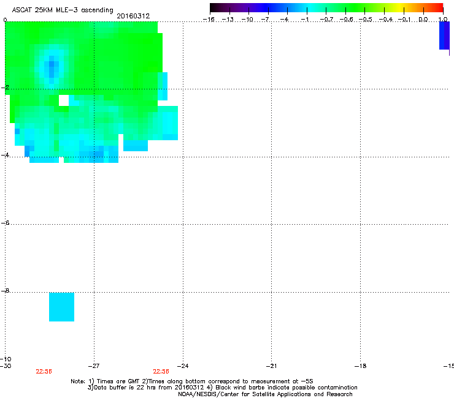Click the first red 22:56 time stamp

click(44, 372)
